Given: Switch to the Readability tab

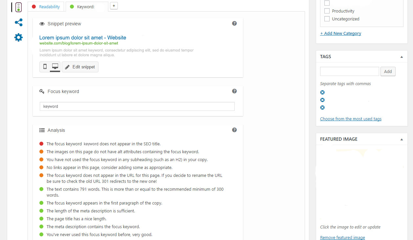Looking at the screenshot, I should 46,7.
